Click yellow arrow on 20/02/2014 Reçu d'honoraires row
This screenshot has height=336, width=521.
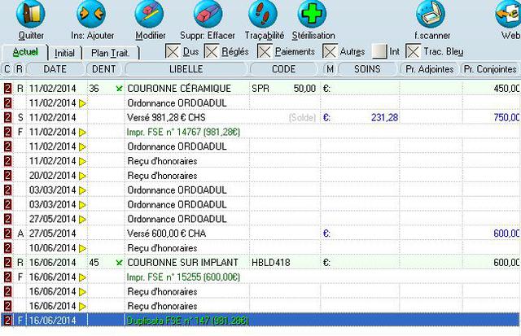(81, 176)
